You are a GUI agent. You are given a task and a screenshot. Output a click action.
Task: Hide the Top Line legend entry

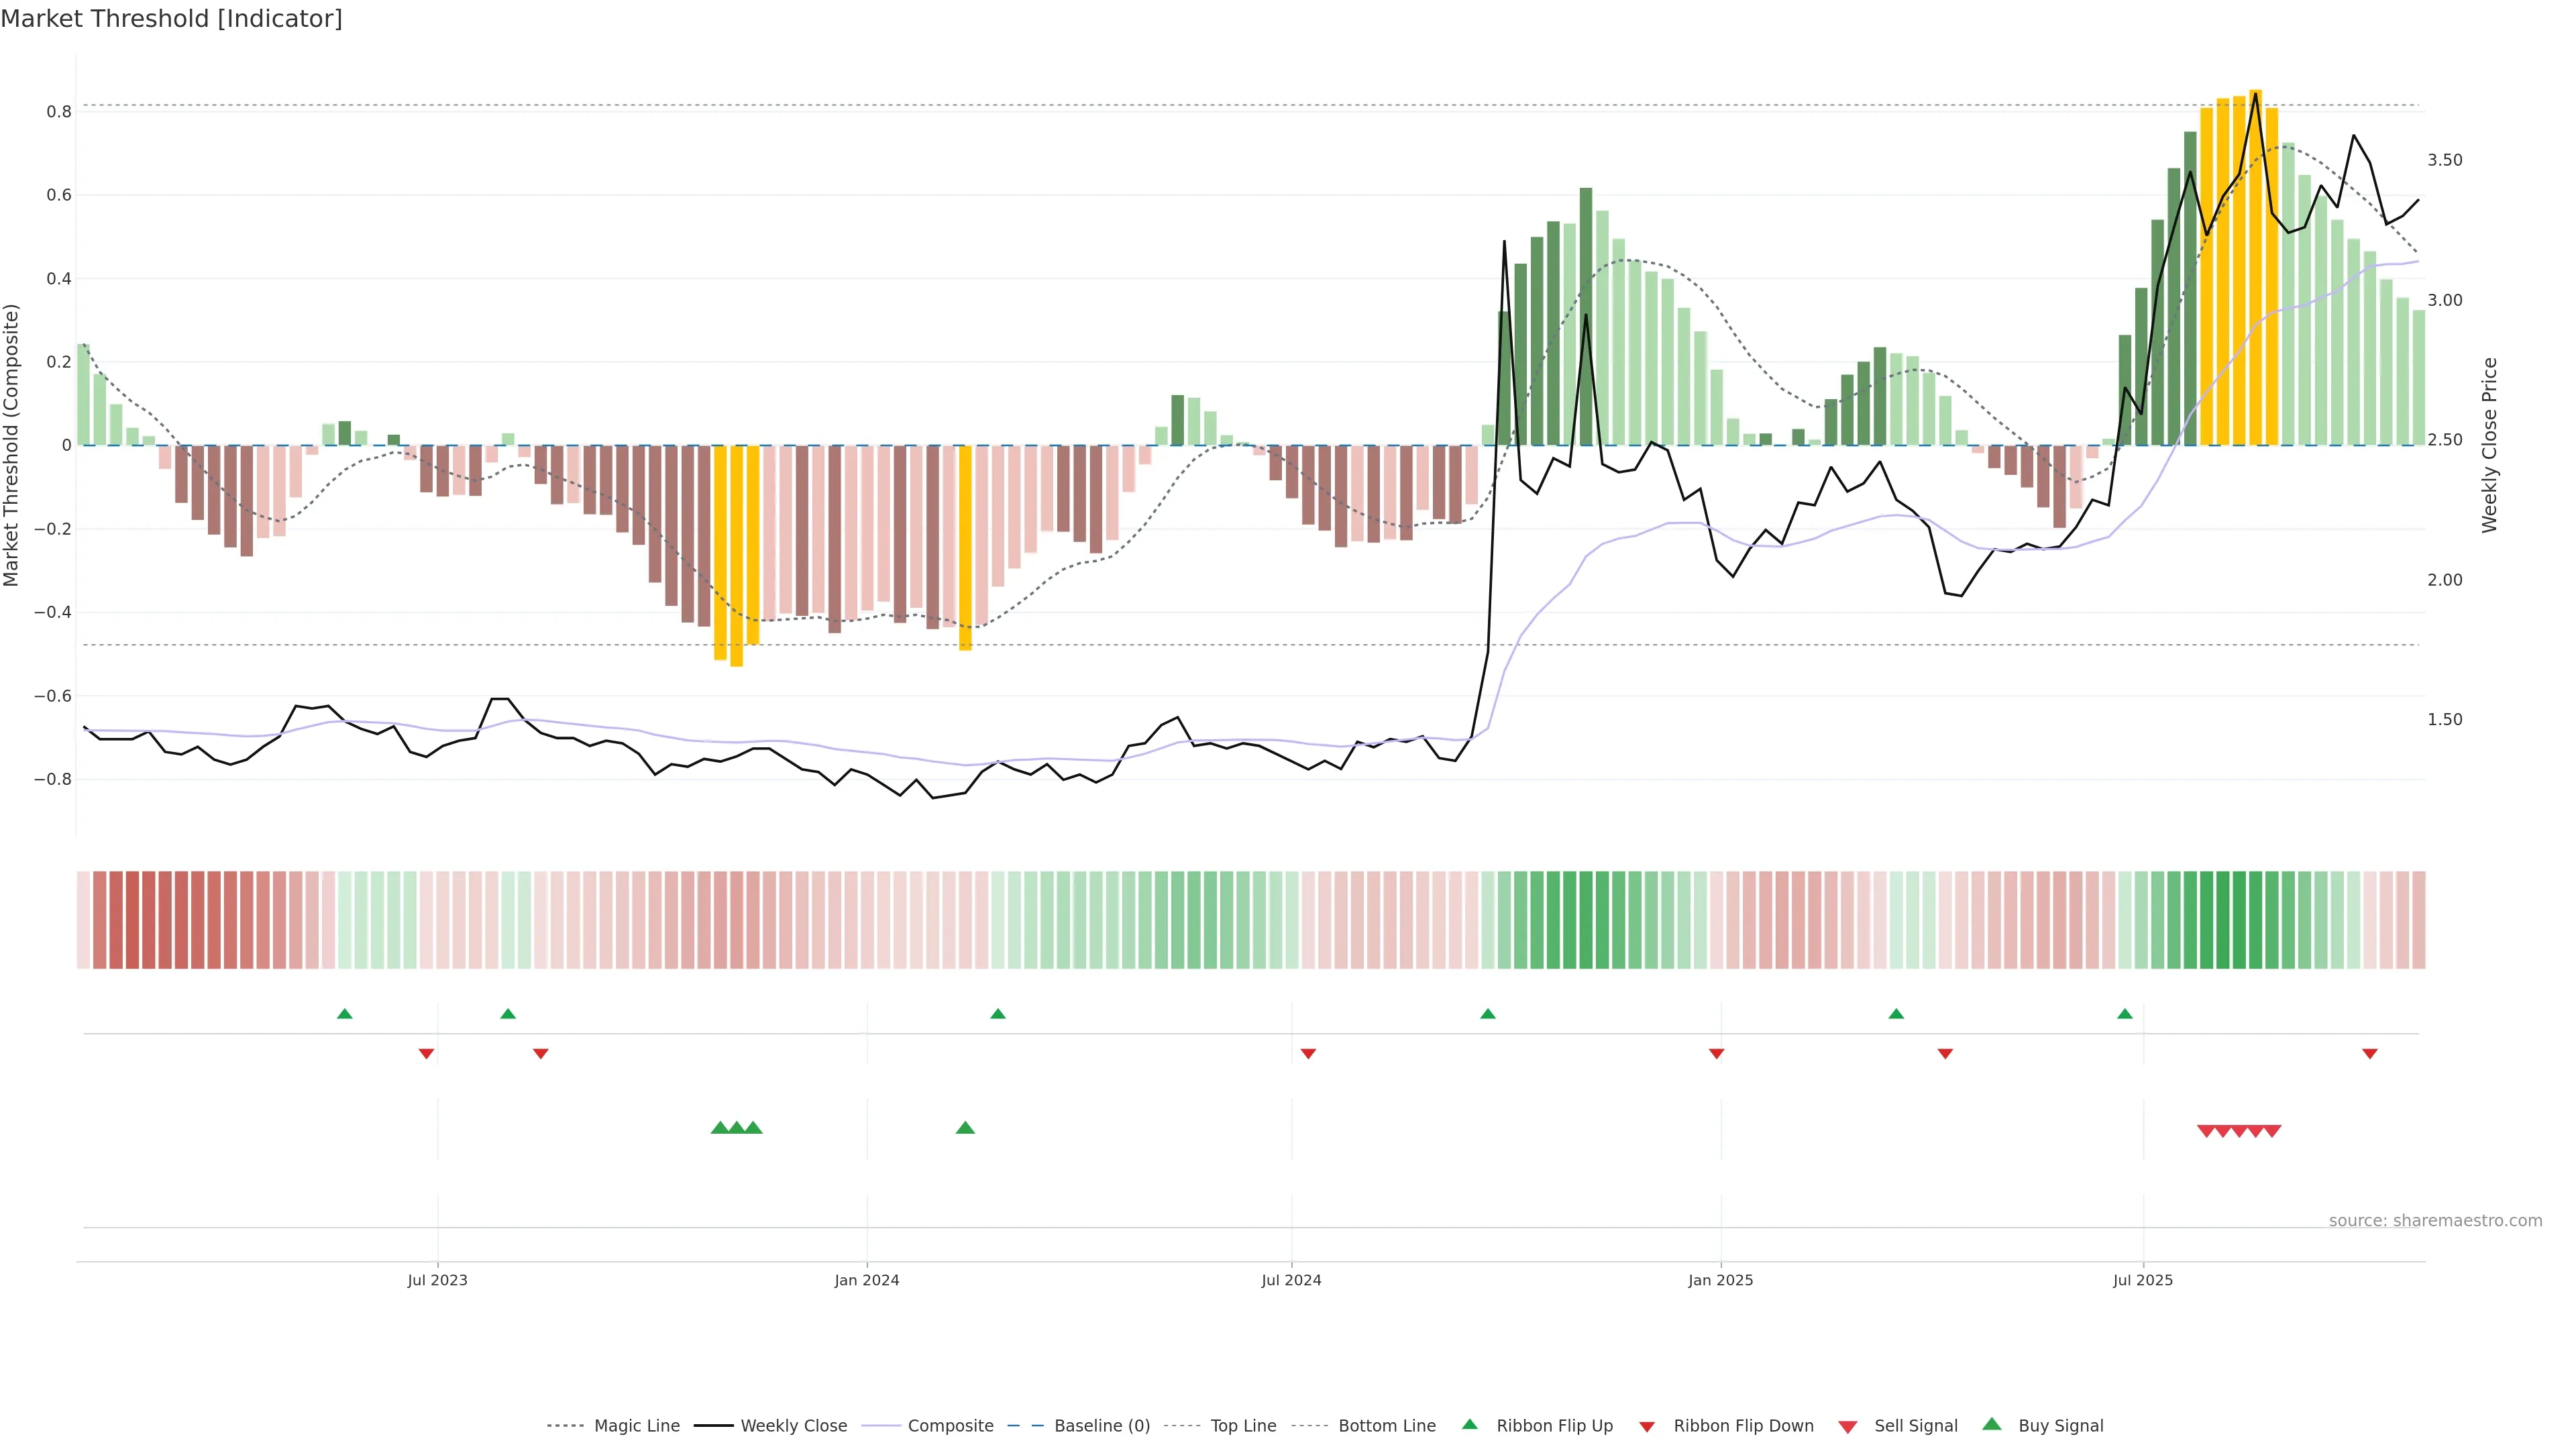pyautogui.click(x=1243, y=1426)
